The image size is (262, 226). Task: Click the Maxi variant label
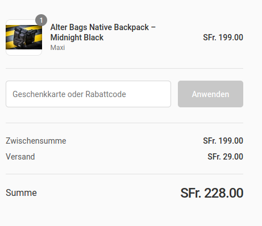coord(57,47)
